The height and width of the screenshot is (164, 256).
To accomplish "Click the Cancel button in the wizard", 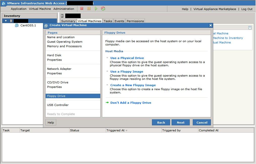I will point(202,122).
